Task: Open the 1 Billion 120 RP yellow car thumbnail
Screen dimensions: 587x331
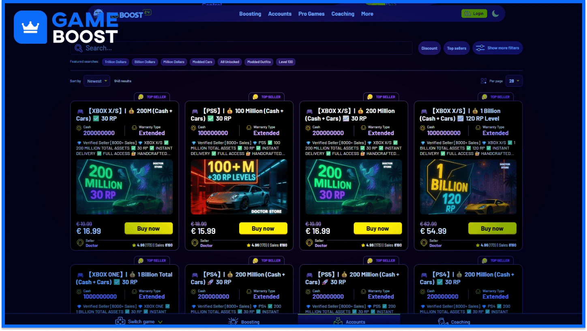Action: tap(468, 187)
